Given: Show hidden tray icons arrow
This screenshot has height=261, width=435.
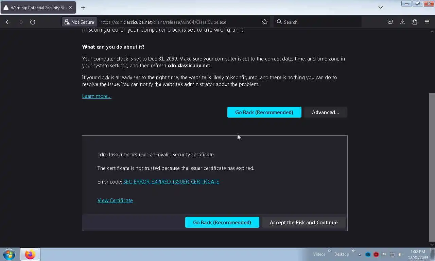Looking at the screenshot, I should 360,254.
